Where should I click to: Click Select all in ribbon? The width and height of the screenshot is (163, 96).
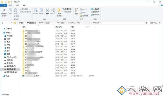(x=95, y=9)
